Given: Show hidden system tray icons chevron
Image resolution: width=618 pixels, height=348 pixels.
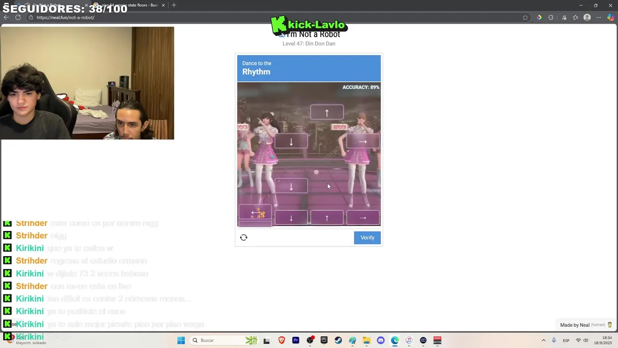Looking at the screenshot, I should tap(544, 340).
